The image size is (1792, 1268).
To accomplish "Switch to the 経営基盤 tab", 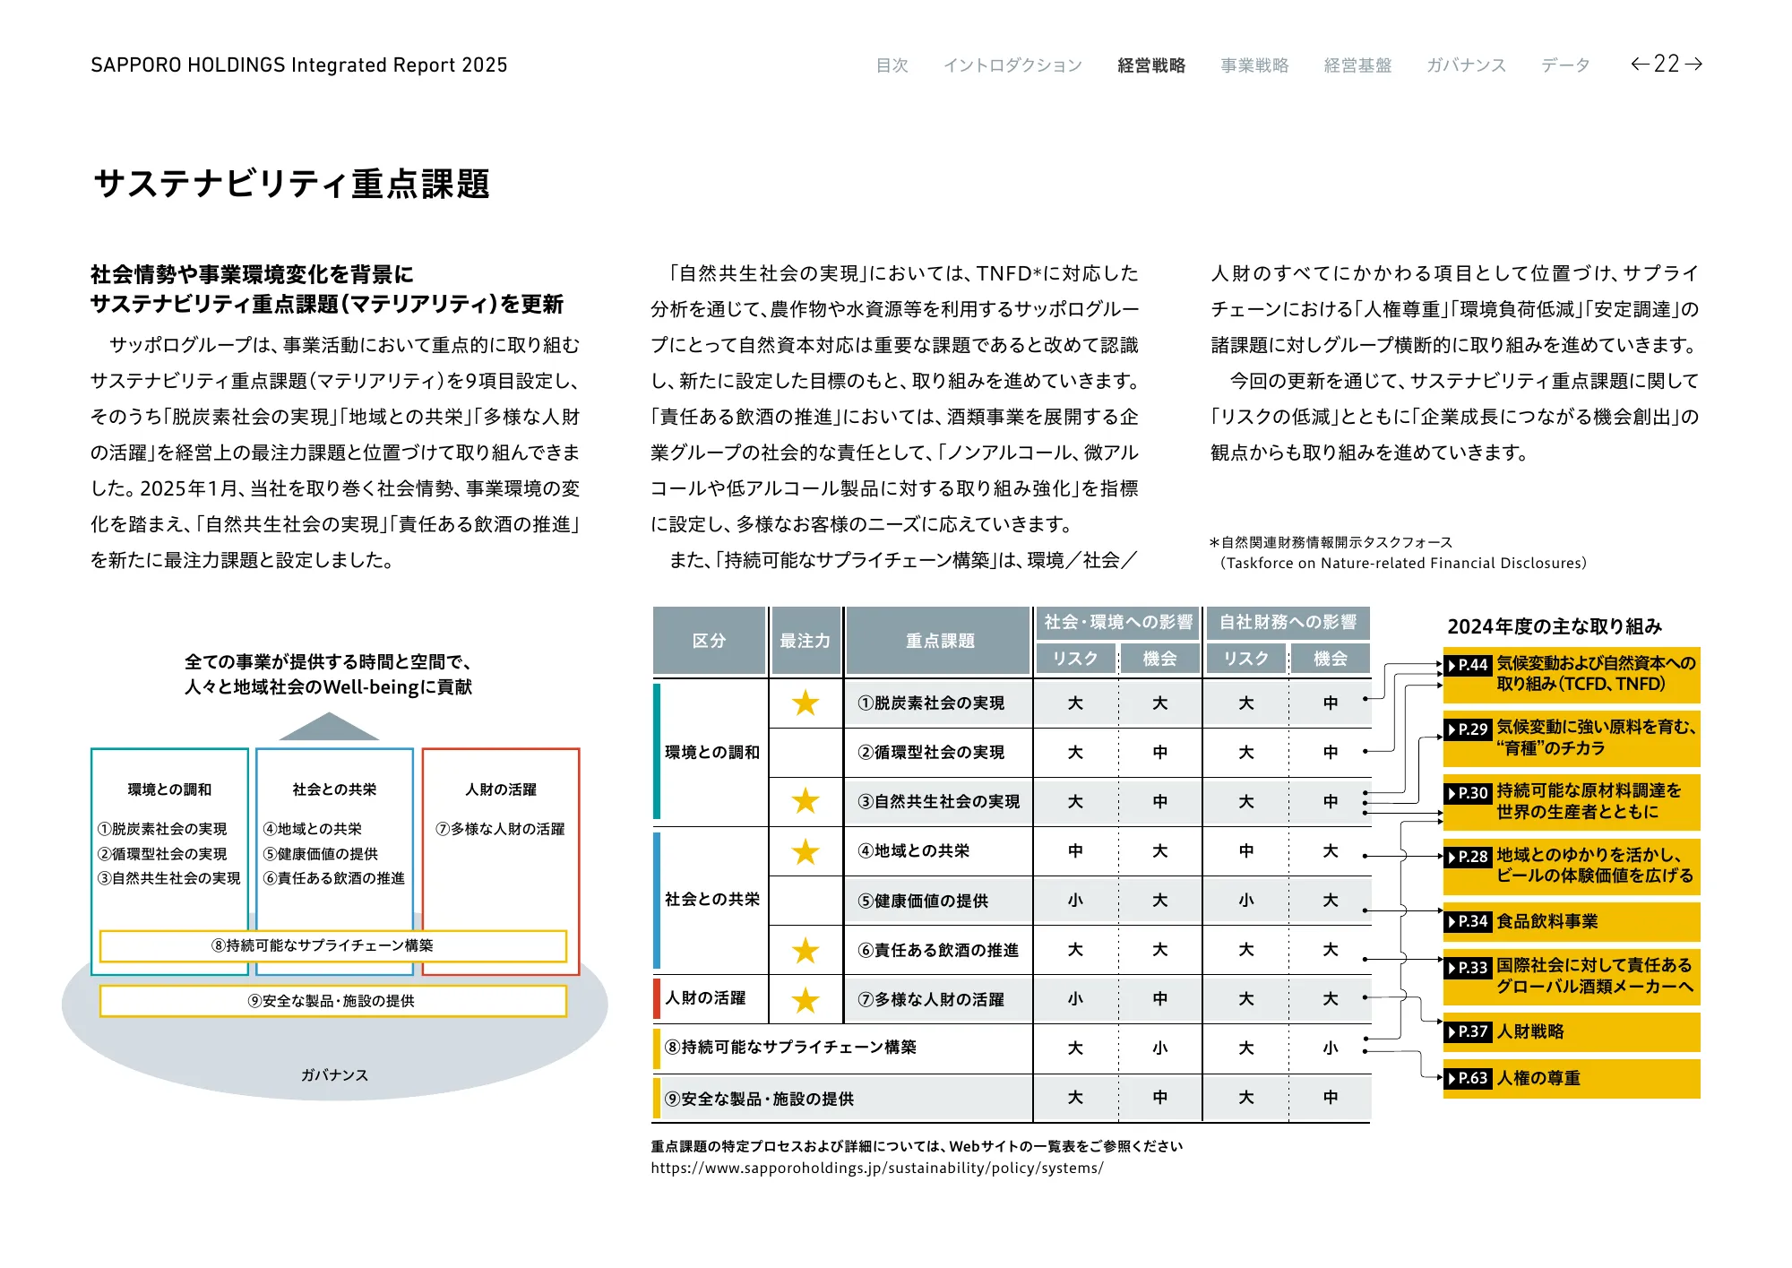I will [1357, 65].
